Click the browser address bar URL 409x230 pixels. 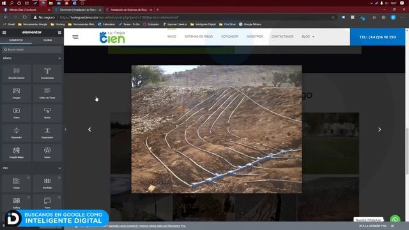119,17
